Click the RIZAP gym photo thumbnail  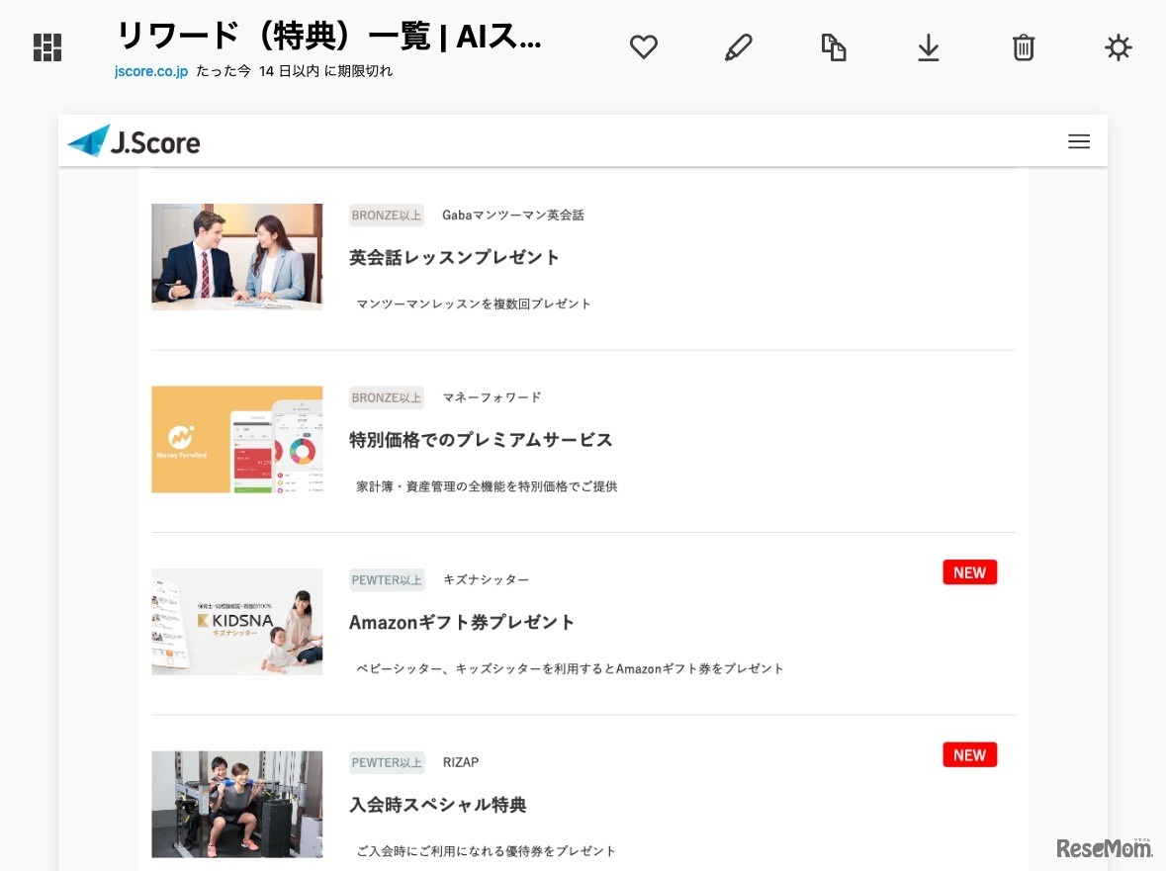pyautogui.click(x=236, y=804)
